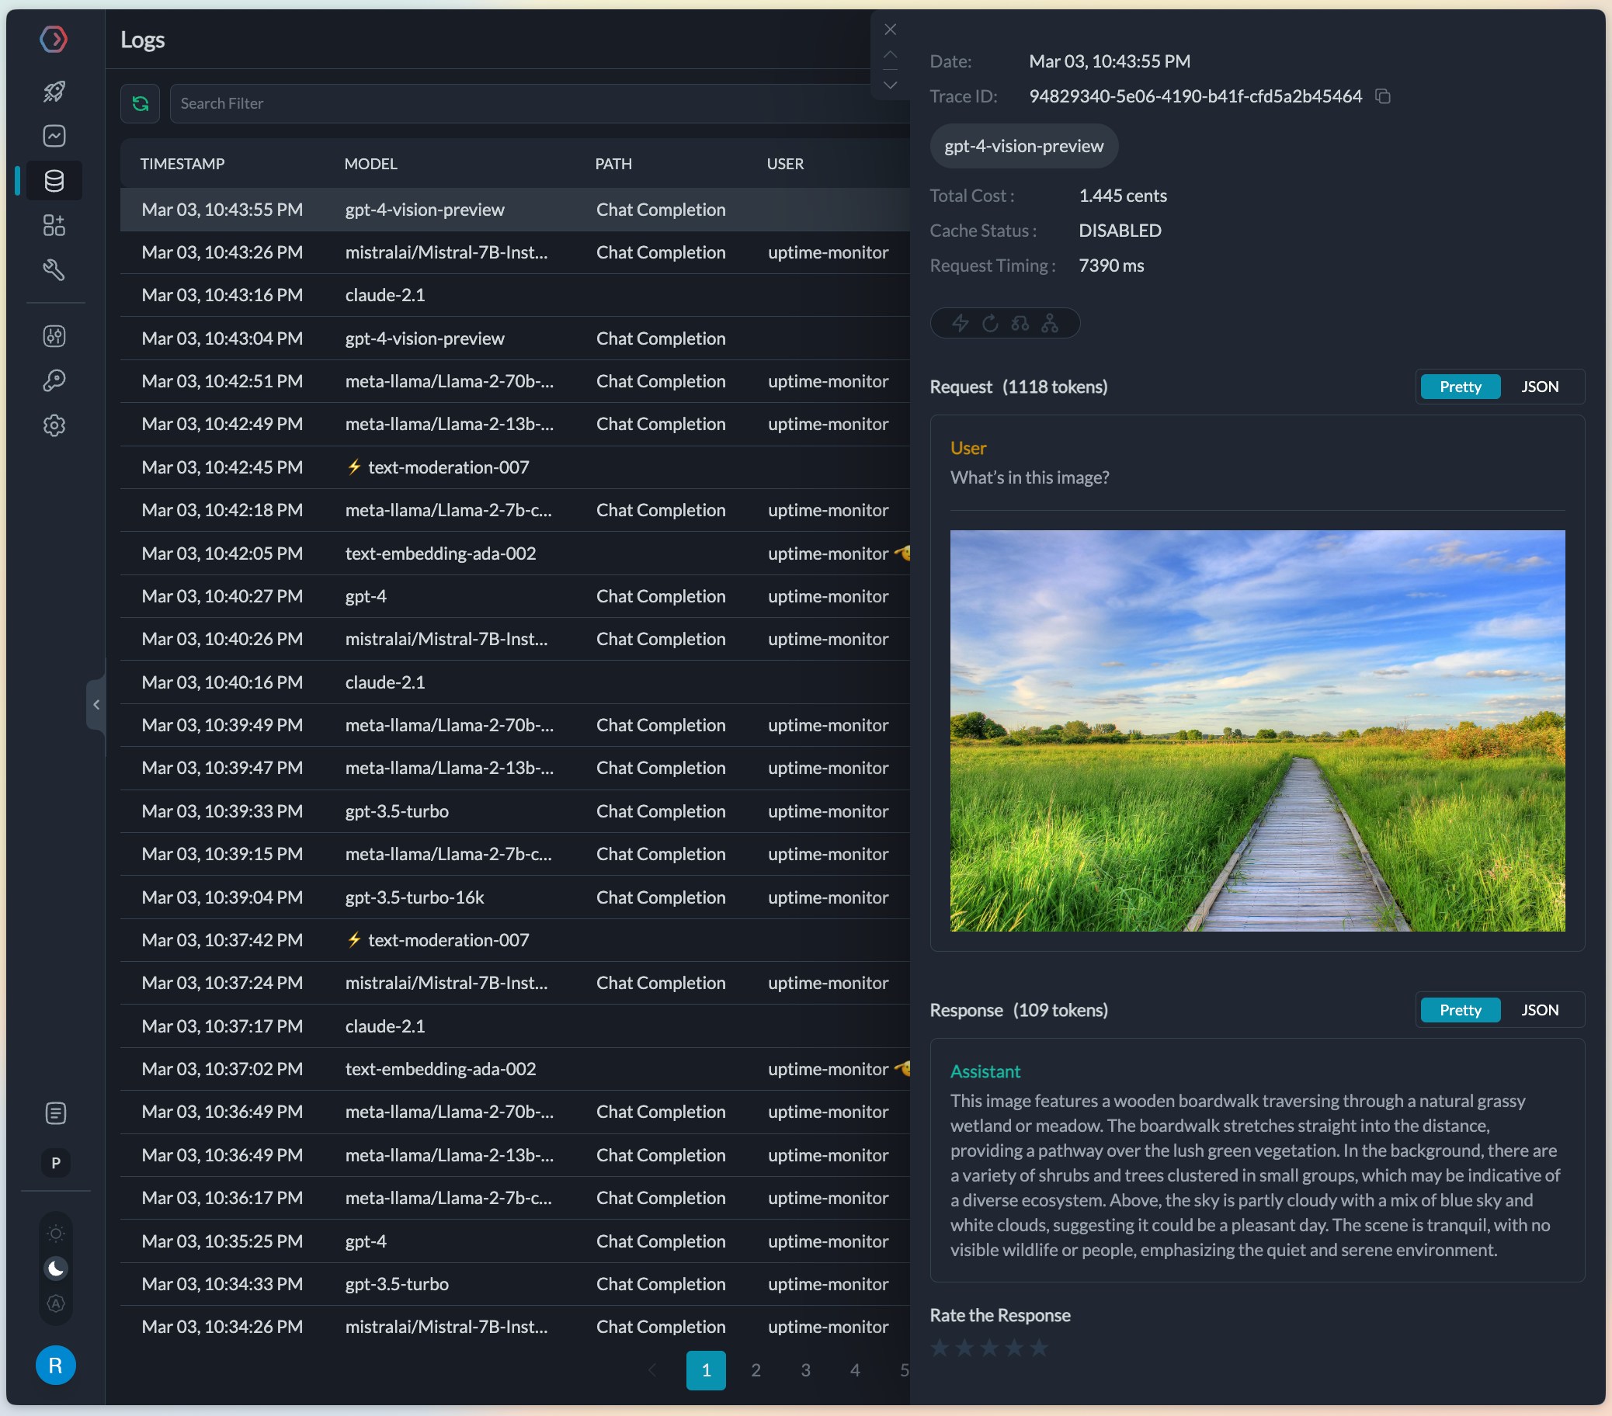Rate the response five stars
Image resolution: width=1612 pixels, height=1416 pixels.
click(1040, 1348)
